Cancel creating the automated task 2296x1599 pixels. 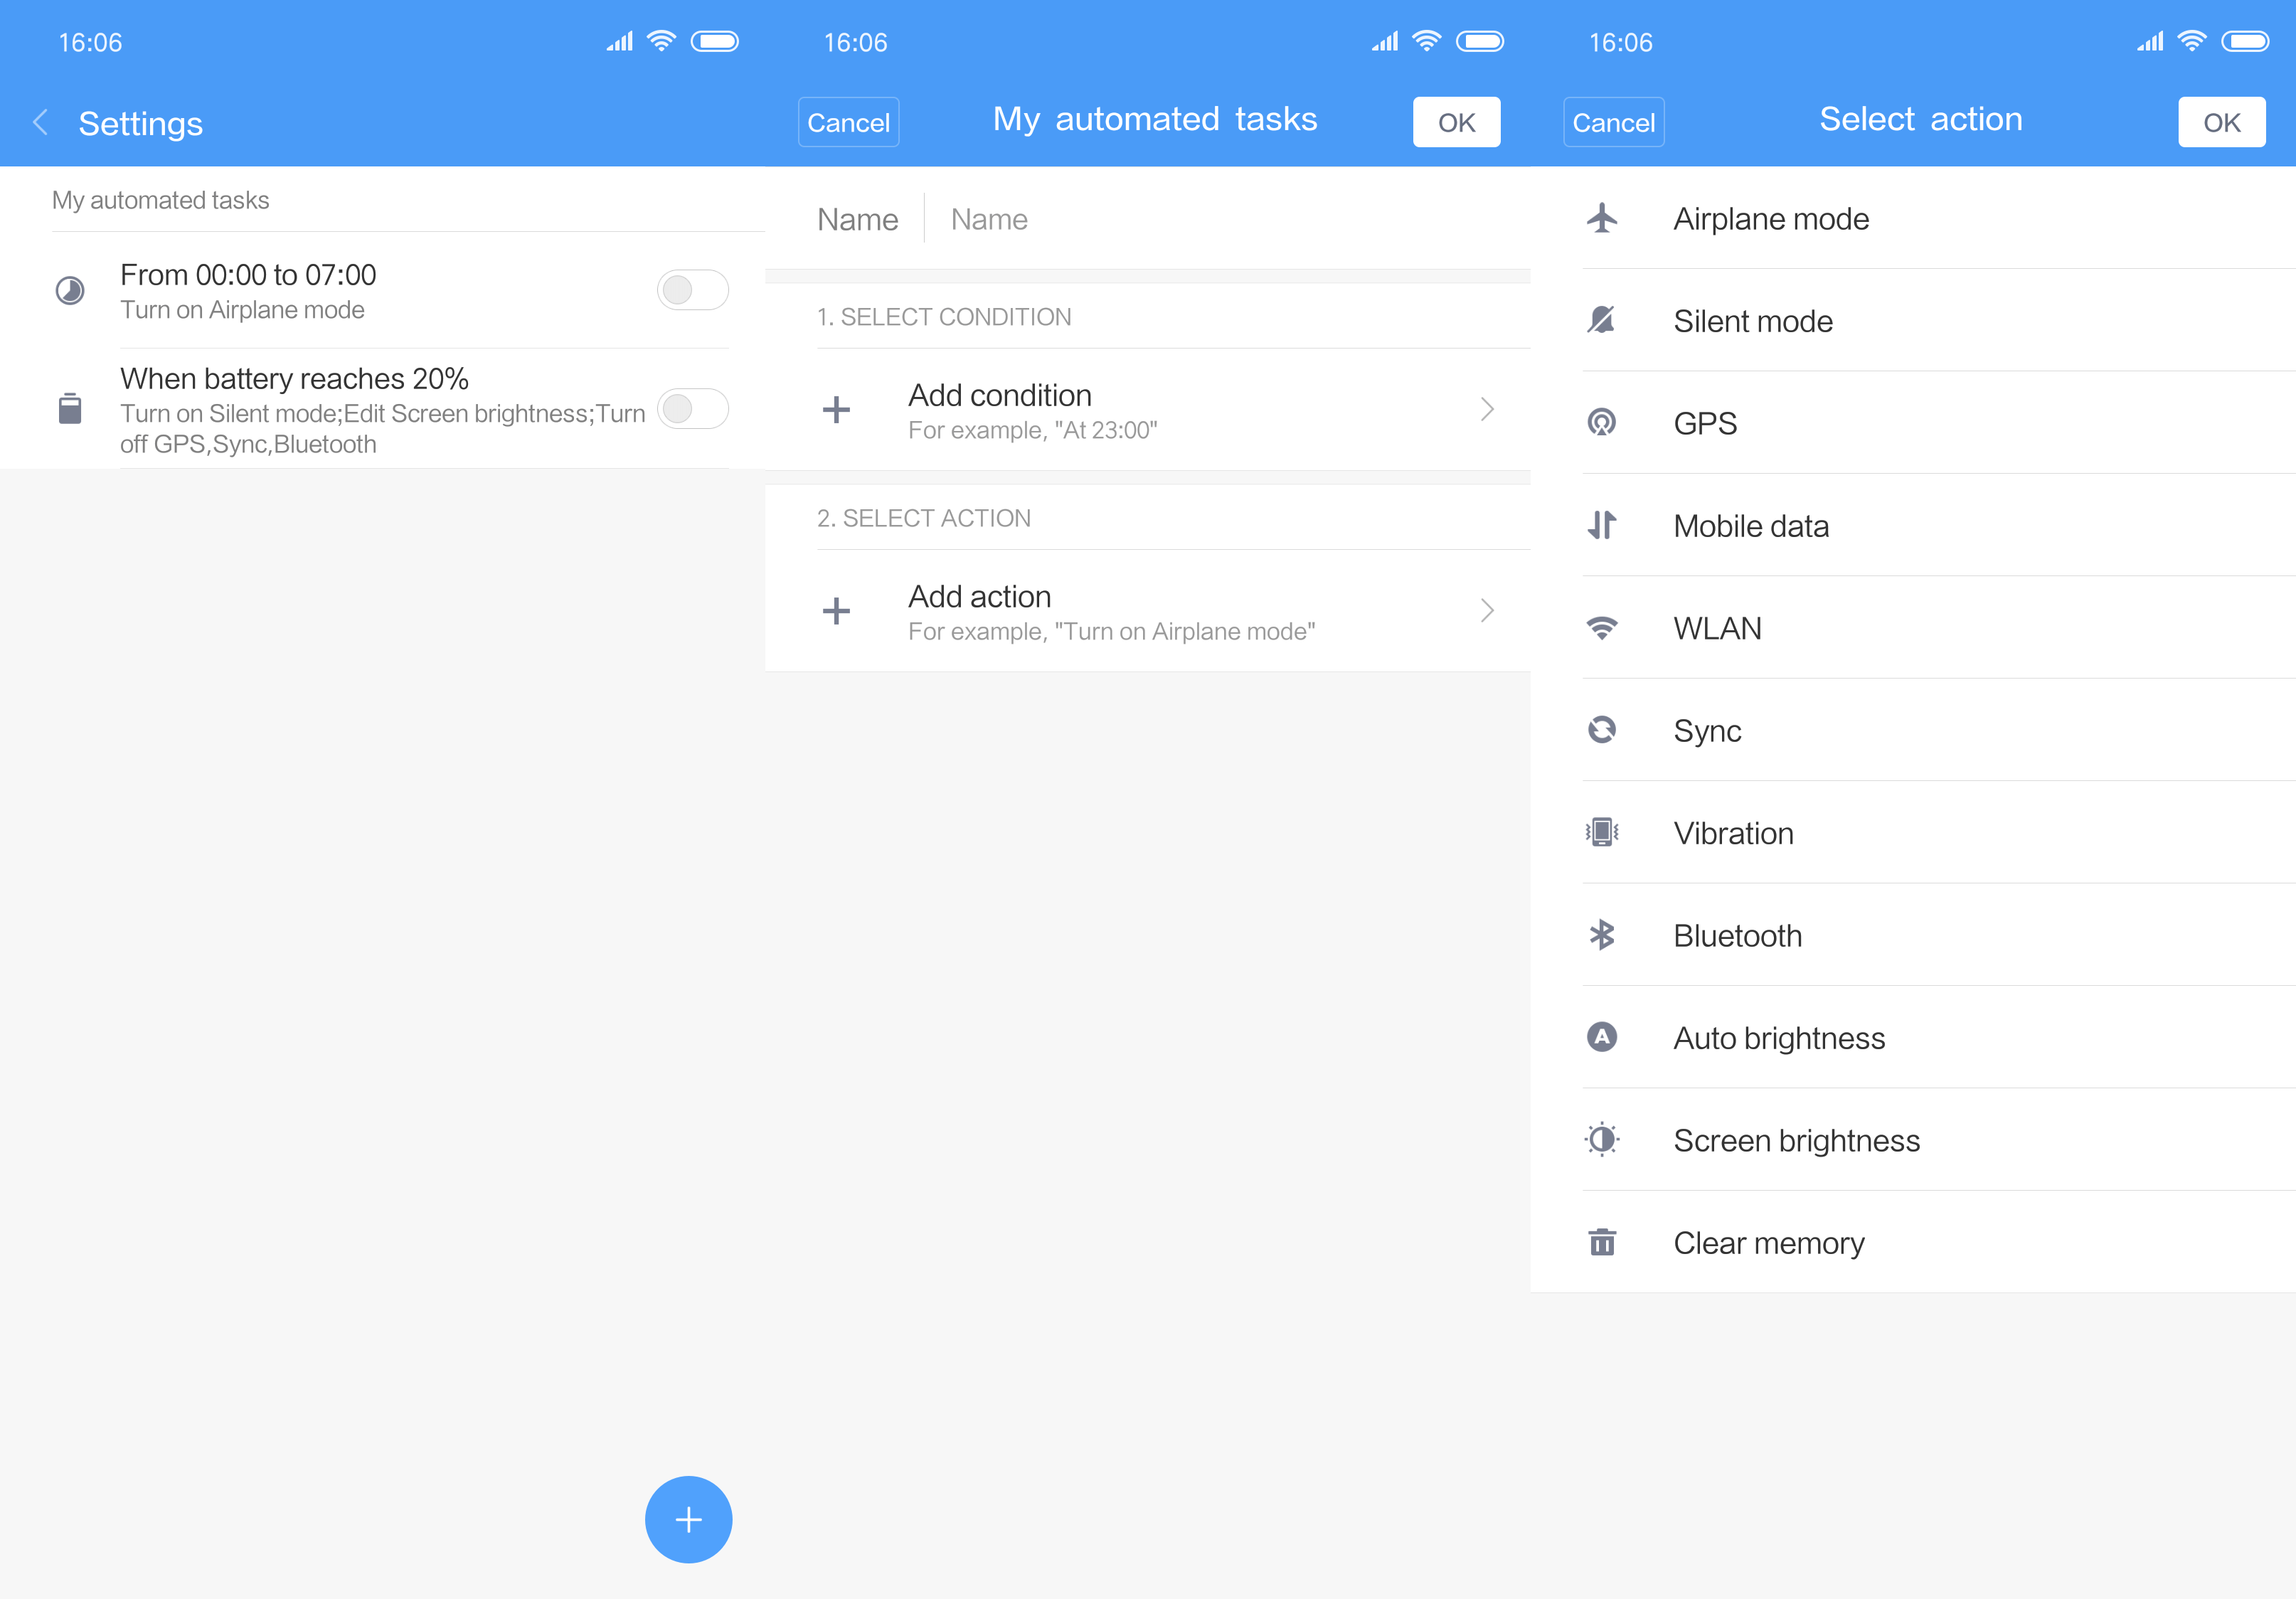tap(848, 121)
